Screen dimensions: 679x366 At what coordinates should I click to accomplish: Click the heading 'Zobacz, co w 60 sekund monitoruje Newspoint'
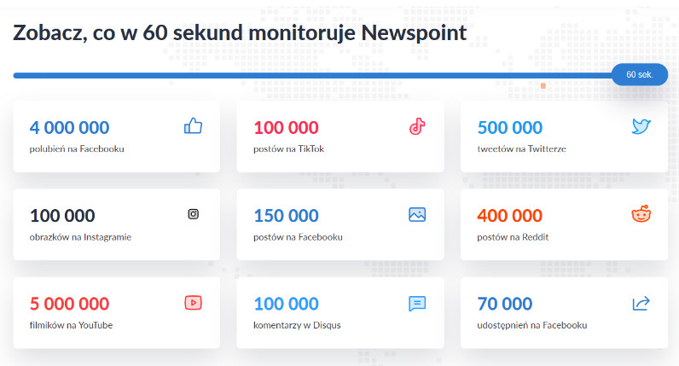[240, 33]
